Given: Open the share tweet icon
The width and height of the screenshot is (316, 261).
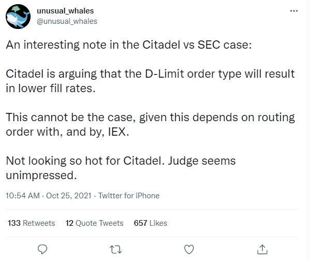Looking at the screenshot, I should tap(263, 249).
